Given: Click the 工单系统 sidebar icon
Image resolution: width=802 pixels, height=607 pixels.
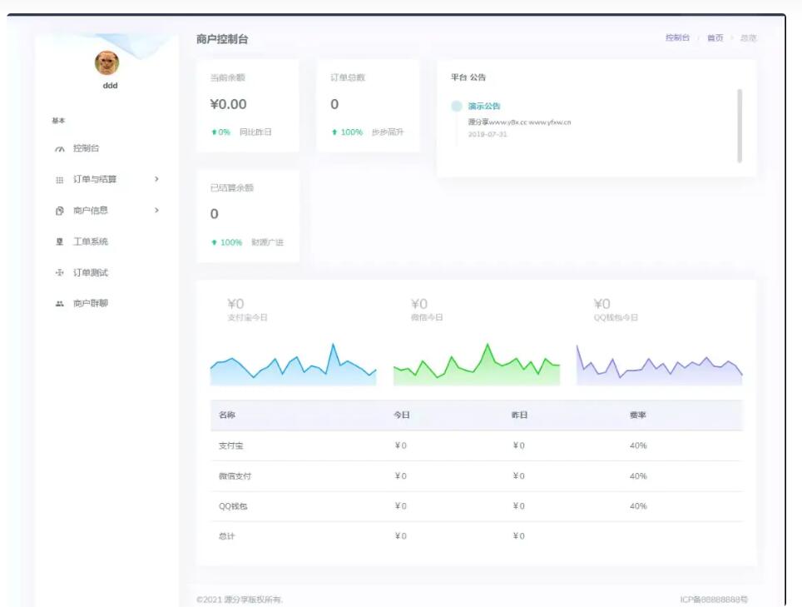Looking at the screenshot, I should coord(60,242).
